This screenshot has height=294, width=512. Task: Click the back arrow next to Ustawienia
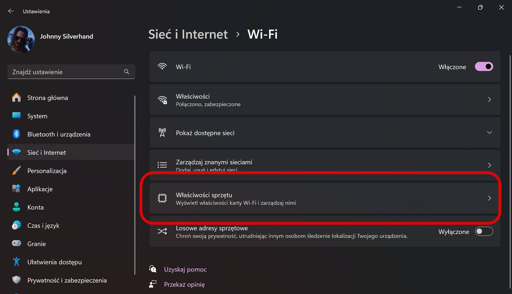pos(11,11)
